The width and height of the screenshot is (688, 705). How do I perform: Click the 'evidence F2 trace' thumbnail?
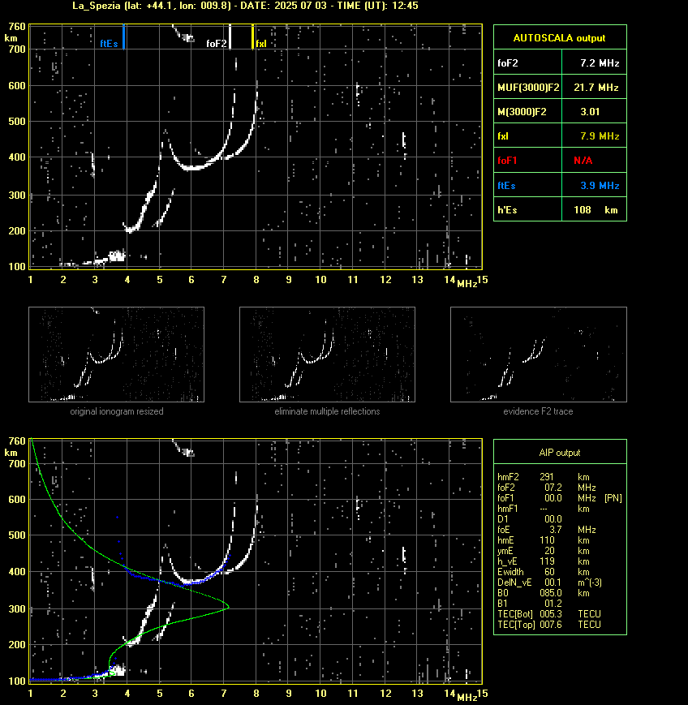(x=539, y=355)
